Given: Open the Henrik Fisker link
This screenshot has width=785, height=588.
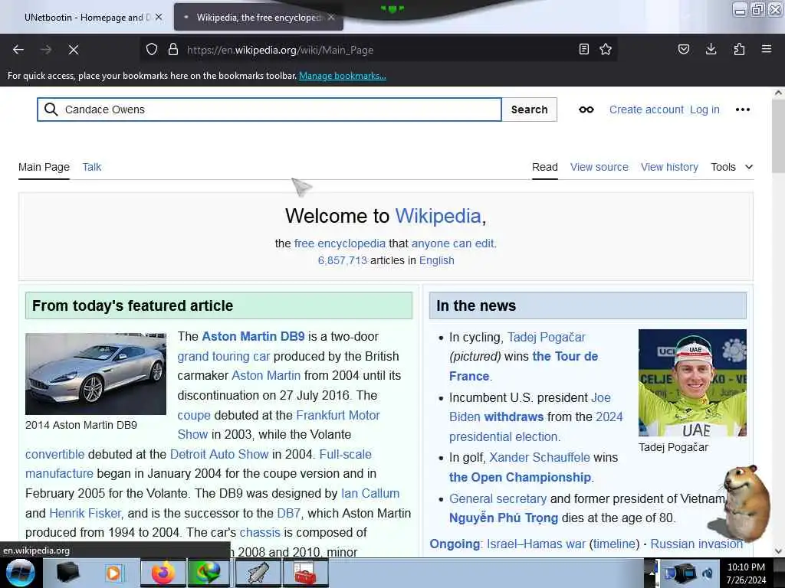Looking at the screenshot, I should 85,514.
